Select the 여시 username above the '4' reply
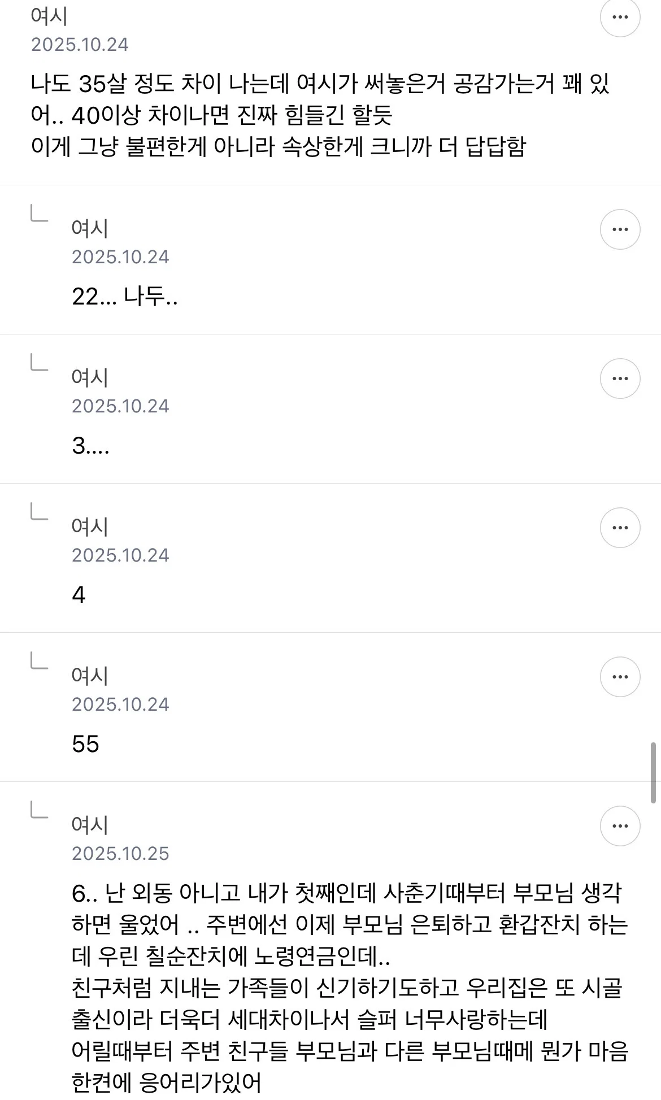This screenshot has width=661, height=1100. pos(90,527)
